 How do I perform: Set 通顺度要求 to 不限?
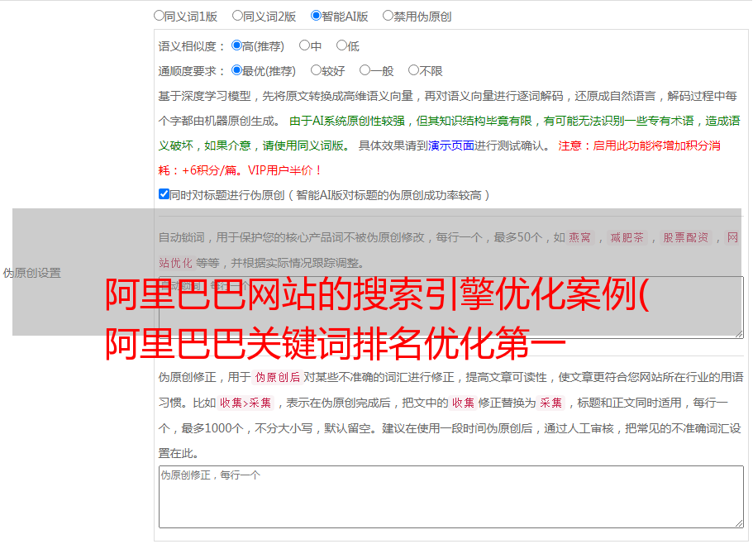click(413, 70)
